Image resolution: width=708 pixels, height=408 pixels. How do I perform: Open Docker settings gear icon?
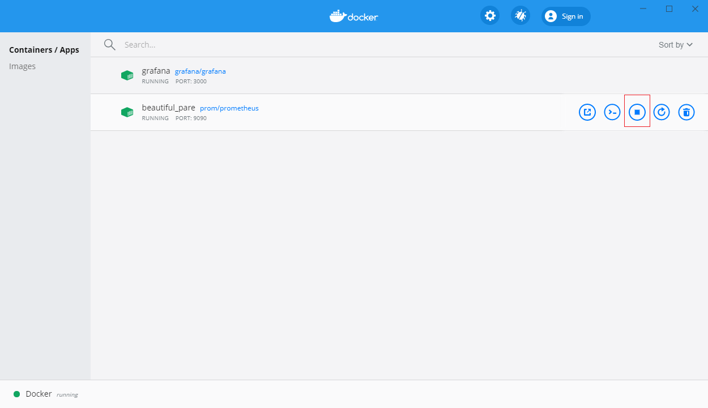pyautogui.click(x=490, y=16)
